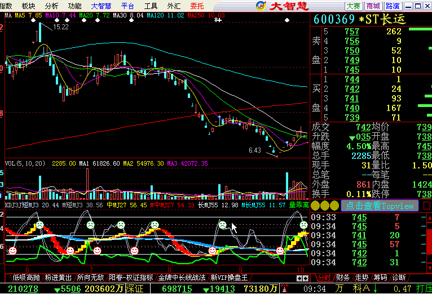The width and height of the screenshot is (432, 294).
Task: Open the 大智慧 menu
Action: [101, 6]
